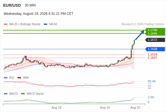Click the 30 MIN timeframe label
Viewport: 166px width, 112px height.
click(x=30, y=5)
